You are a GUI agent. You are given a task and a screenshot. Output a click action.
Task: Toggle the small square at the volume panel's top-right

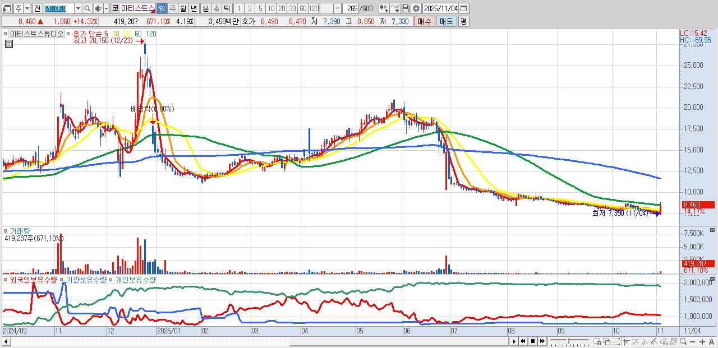[x=712, y=230]
